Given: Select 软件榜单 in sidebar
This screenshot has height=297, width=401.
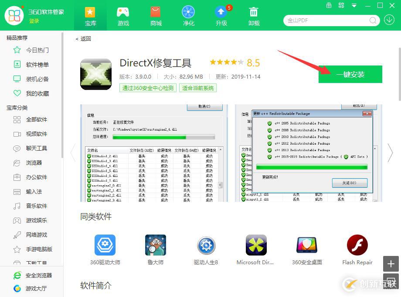Looking at the screenshot, I should click(x=31, y=65).
